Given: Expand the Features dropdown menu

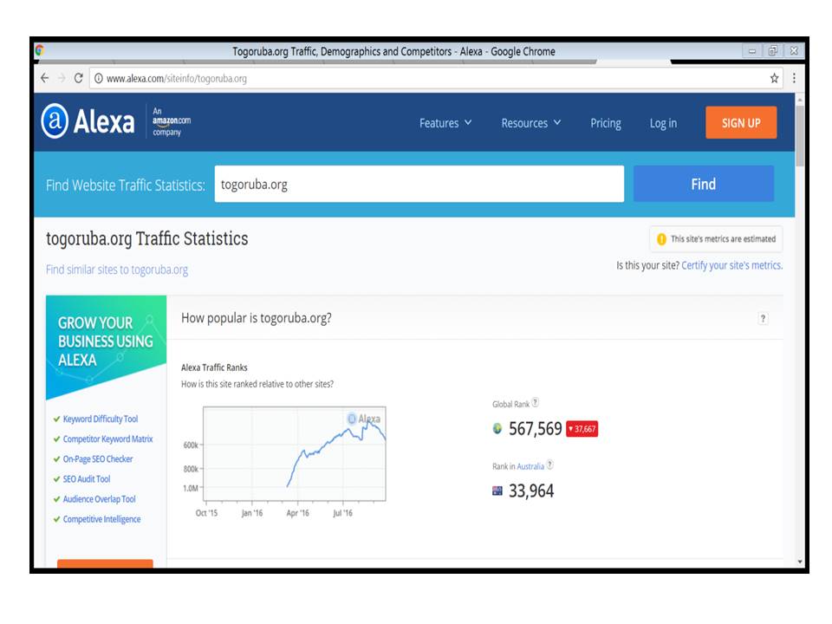Looking at the screenshot, I should (x=445, y=123).
